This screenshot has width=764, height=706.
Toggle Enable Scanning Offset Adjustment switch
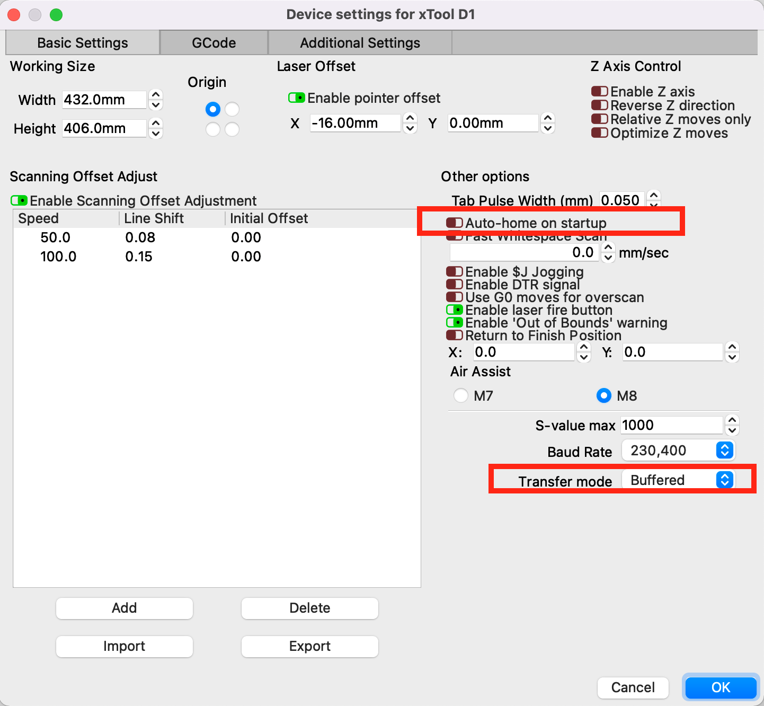(19, 201)
